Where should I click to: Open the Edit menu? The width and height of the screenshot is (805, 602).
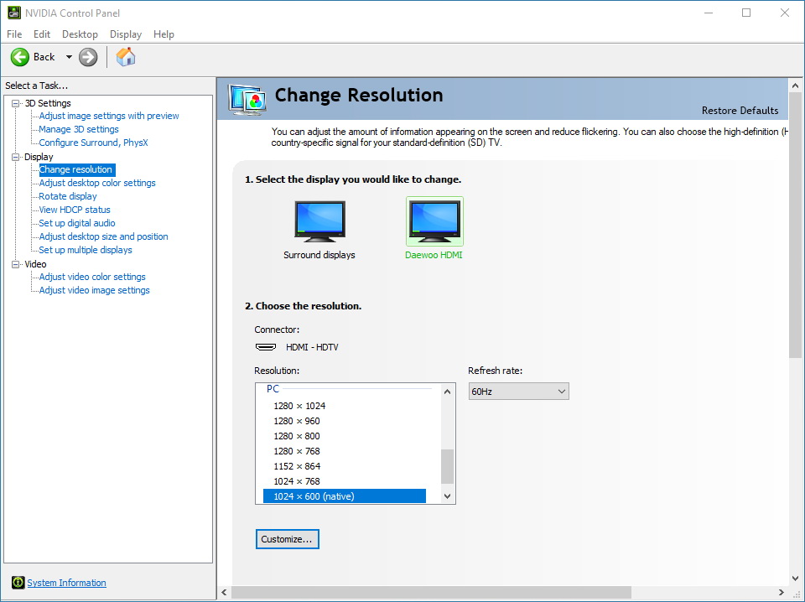coord(42,34)
